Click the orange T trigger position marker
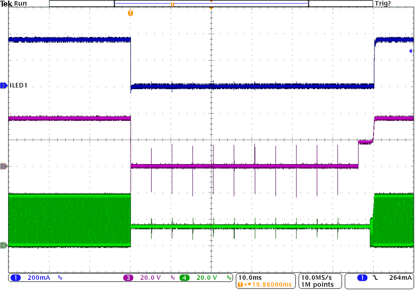This screenshot has width=415, height=294. [131, 13]
